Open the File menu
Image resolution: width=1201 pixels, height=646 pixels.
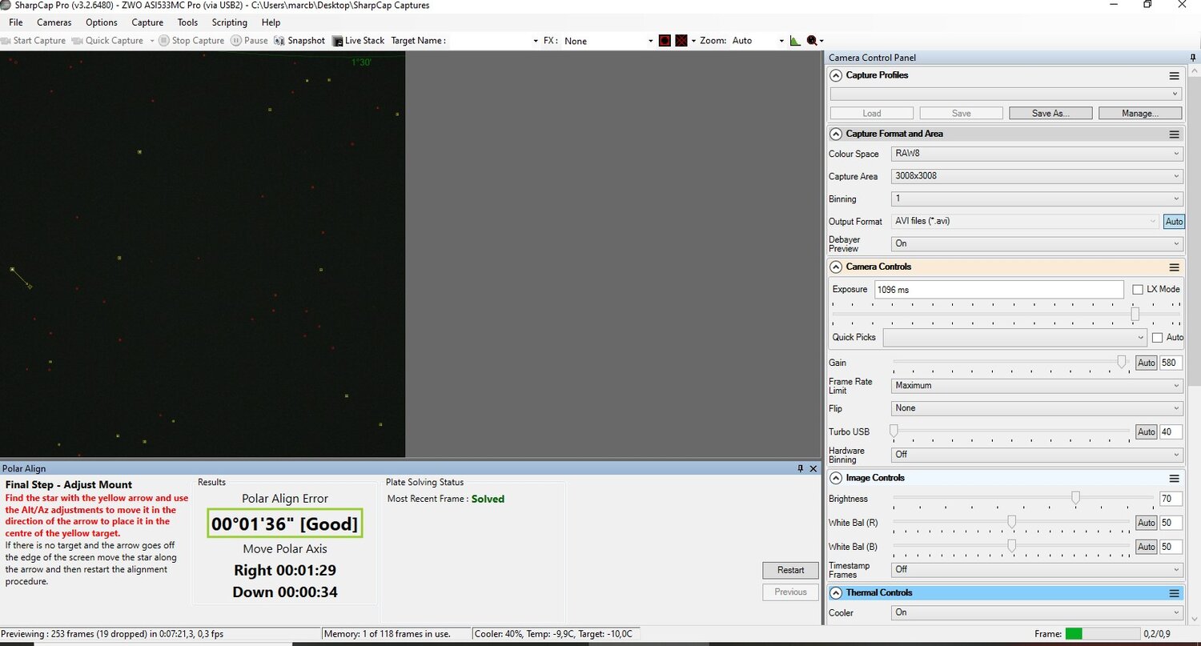(15, 22)
